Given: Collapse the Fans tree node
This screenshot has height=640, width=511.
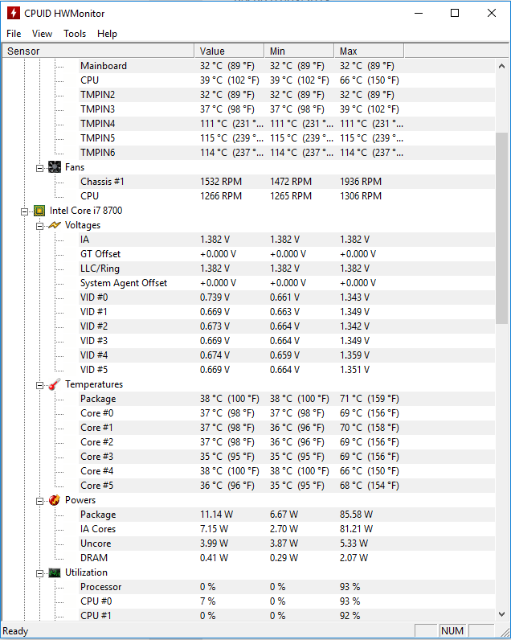Looking at the screenshot, I should click(x=39, y=168).
